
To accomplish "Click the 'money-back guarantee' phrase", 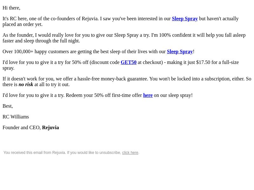I will click(124, 79).
